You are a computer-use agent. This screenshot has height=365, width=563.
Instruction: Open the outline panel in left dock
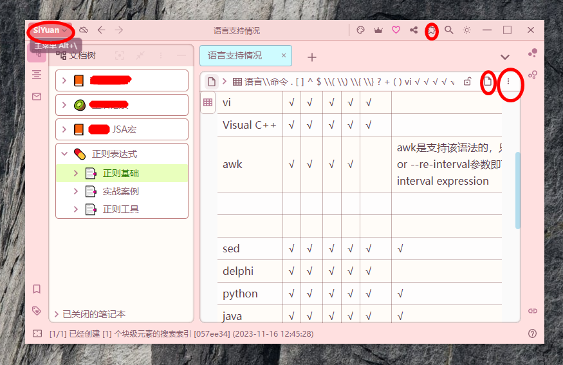(37, 75)
